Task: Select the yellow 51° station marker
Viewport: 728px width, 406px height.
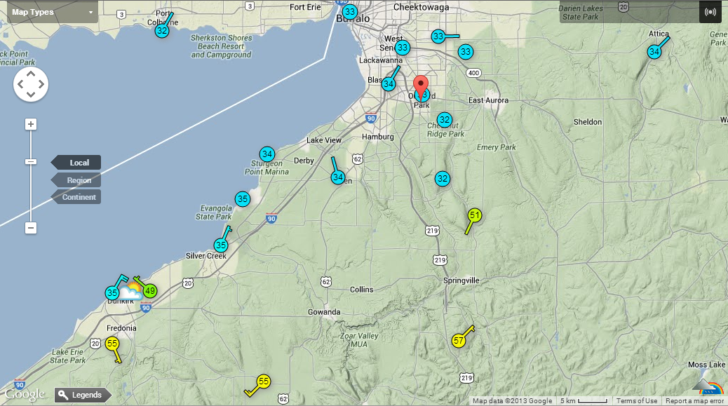Action: (x=475, y=215)
